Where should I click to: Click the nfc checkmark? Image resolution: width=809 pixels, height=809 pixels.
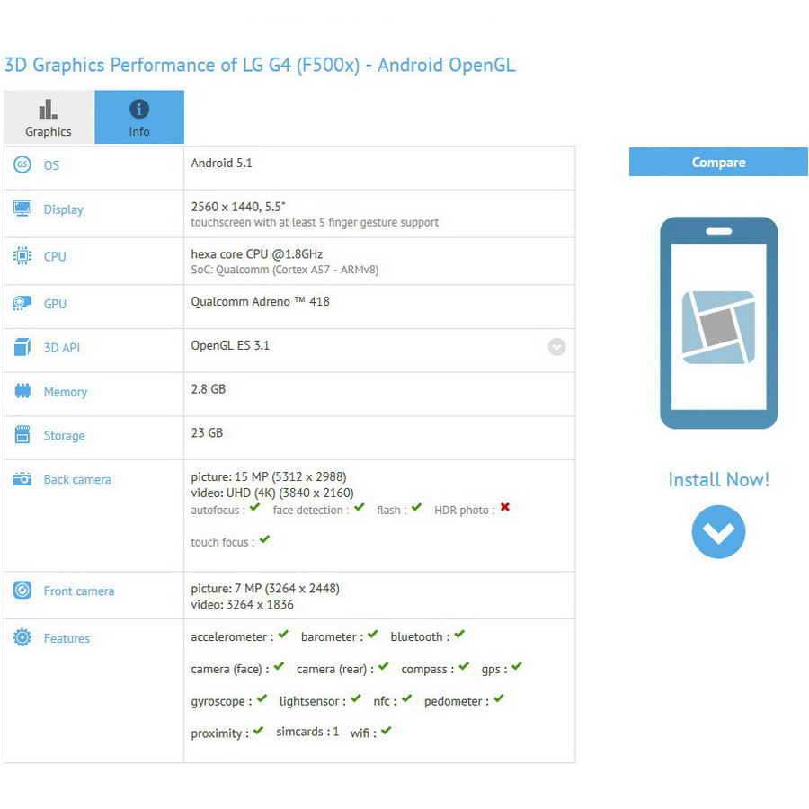pos(407,698)
